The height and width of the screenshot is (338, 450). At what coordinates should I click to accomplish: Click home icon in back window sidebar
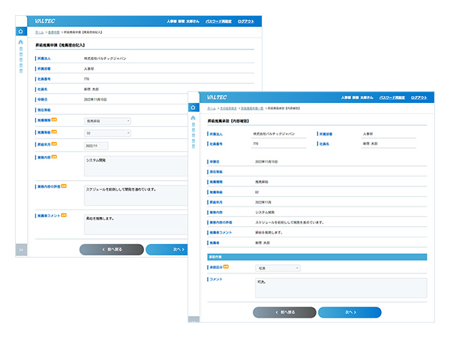[21, 33]
